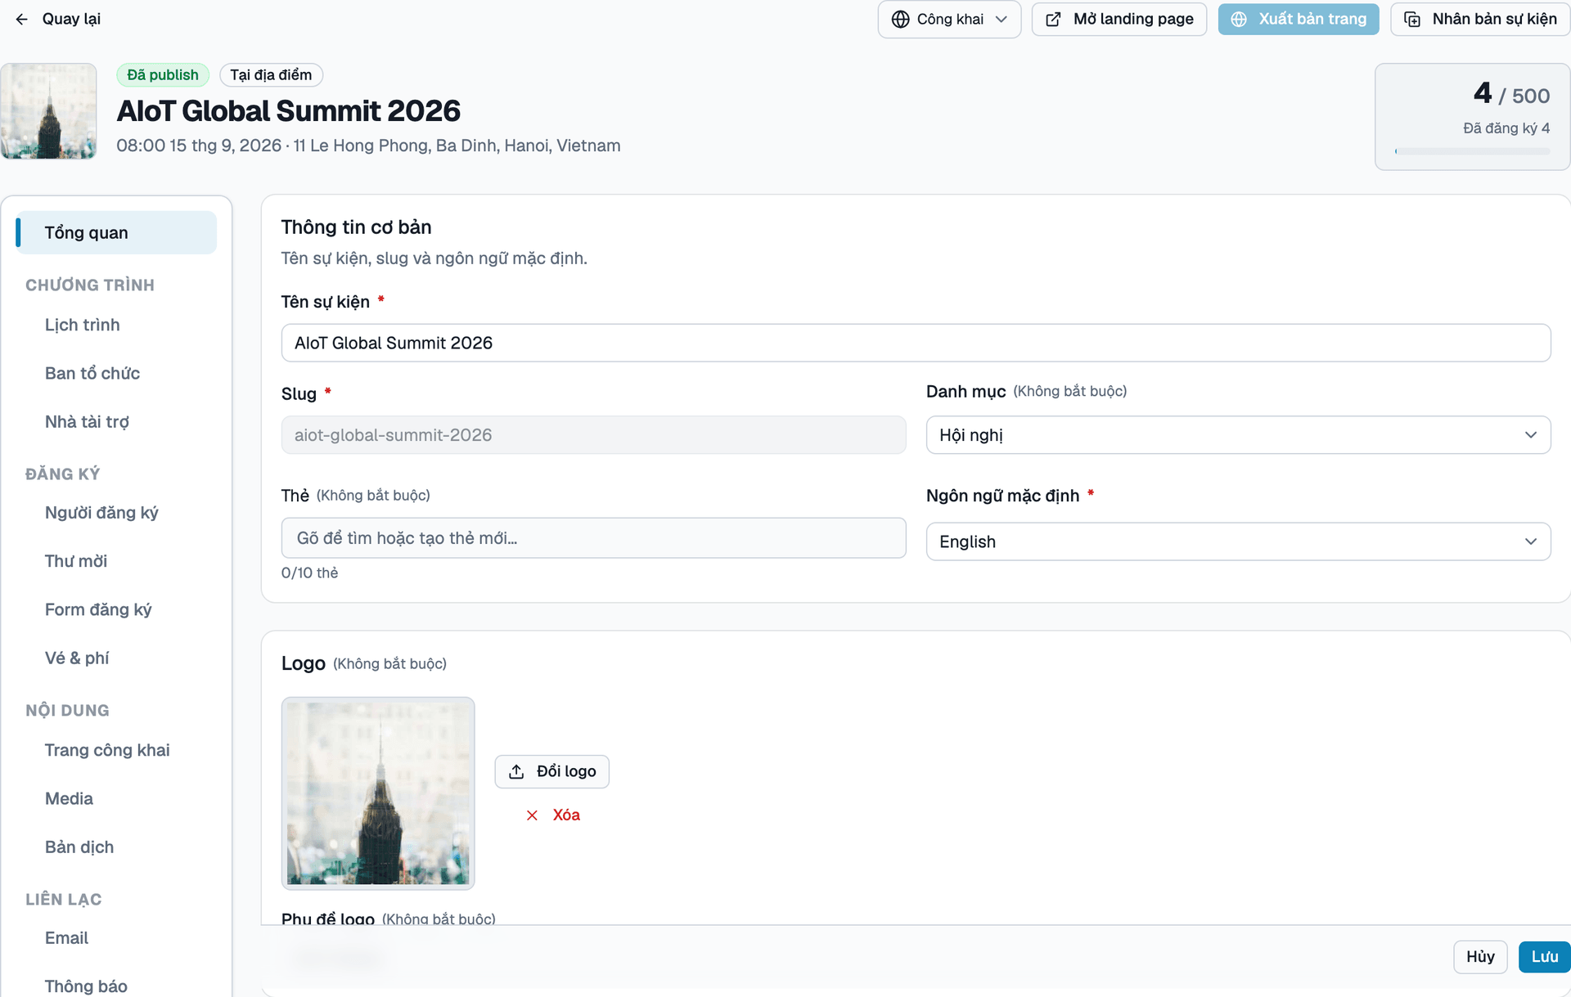Click the Lưu save button
Viewport: 1571px width, 997px height.
pyautogui.click(x=1544, y=957)
